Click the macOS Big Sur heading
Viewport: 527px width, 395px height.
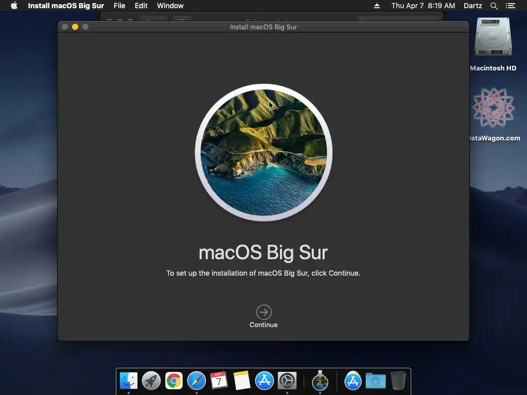[263, 253]
